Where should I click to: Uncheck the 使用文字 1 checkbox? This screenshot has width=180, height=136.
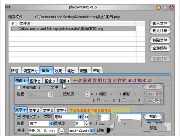[x=19, y=117]
